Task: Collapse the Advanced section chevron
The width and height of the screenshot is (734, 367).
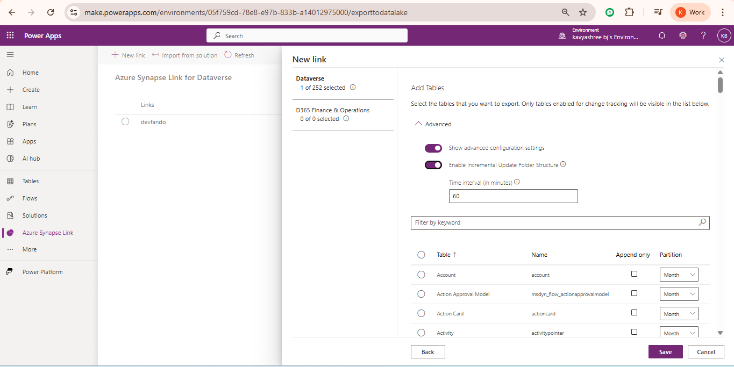Action: 418,124
